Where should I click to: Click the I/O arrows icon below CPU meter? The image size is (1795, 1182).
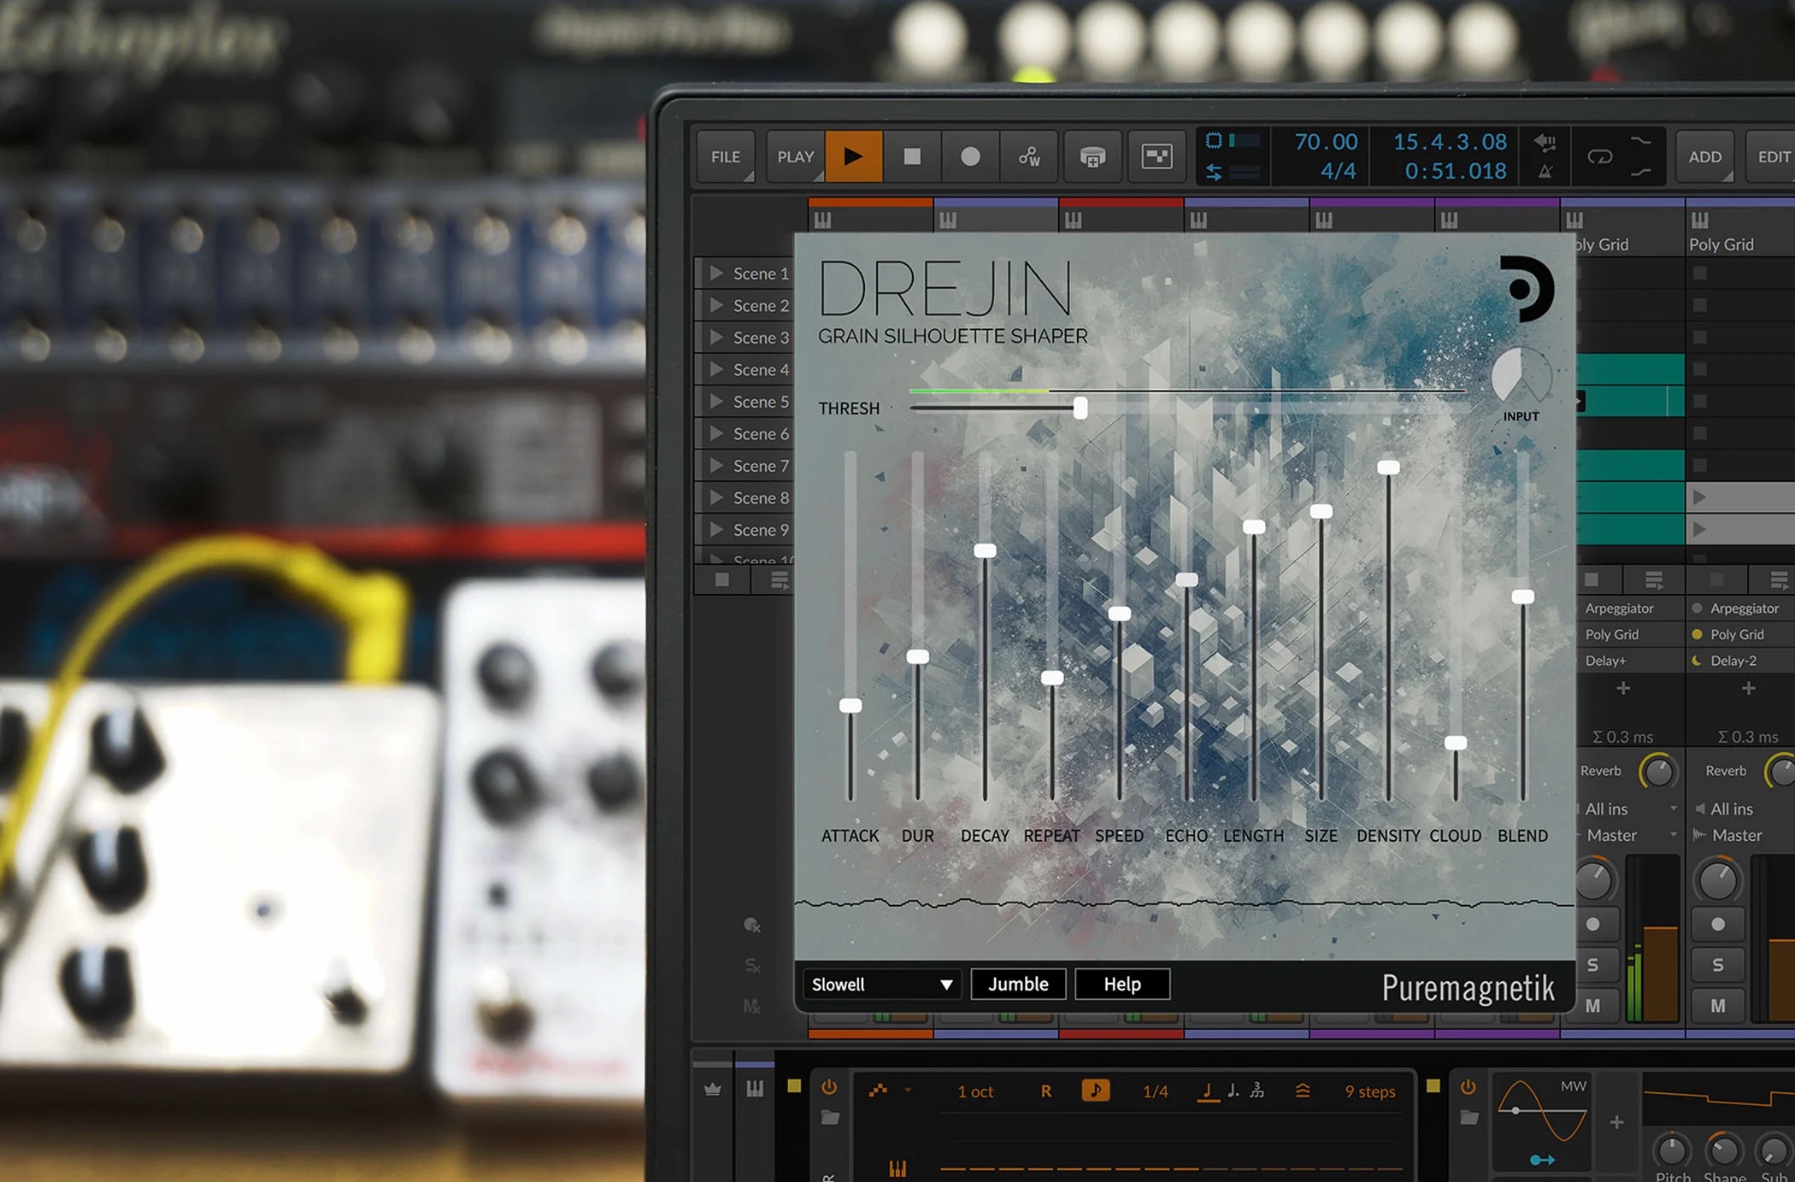(x=1214, y=172)
